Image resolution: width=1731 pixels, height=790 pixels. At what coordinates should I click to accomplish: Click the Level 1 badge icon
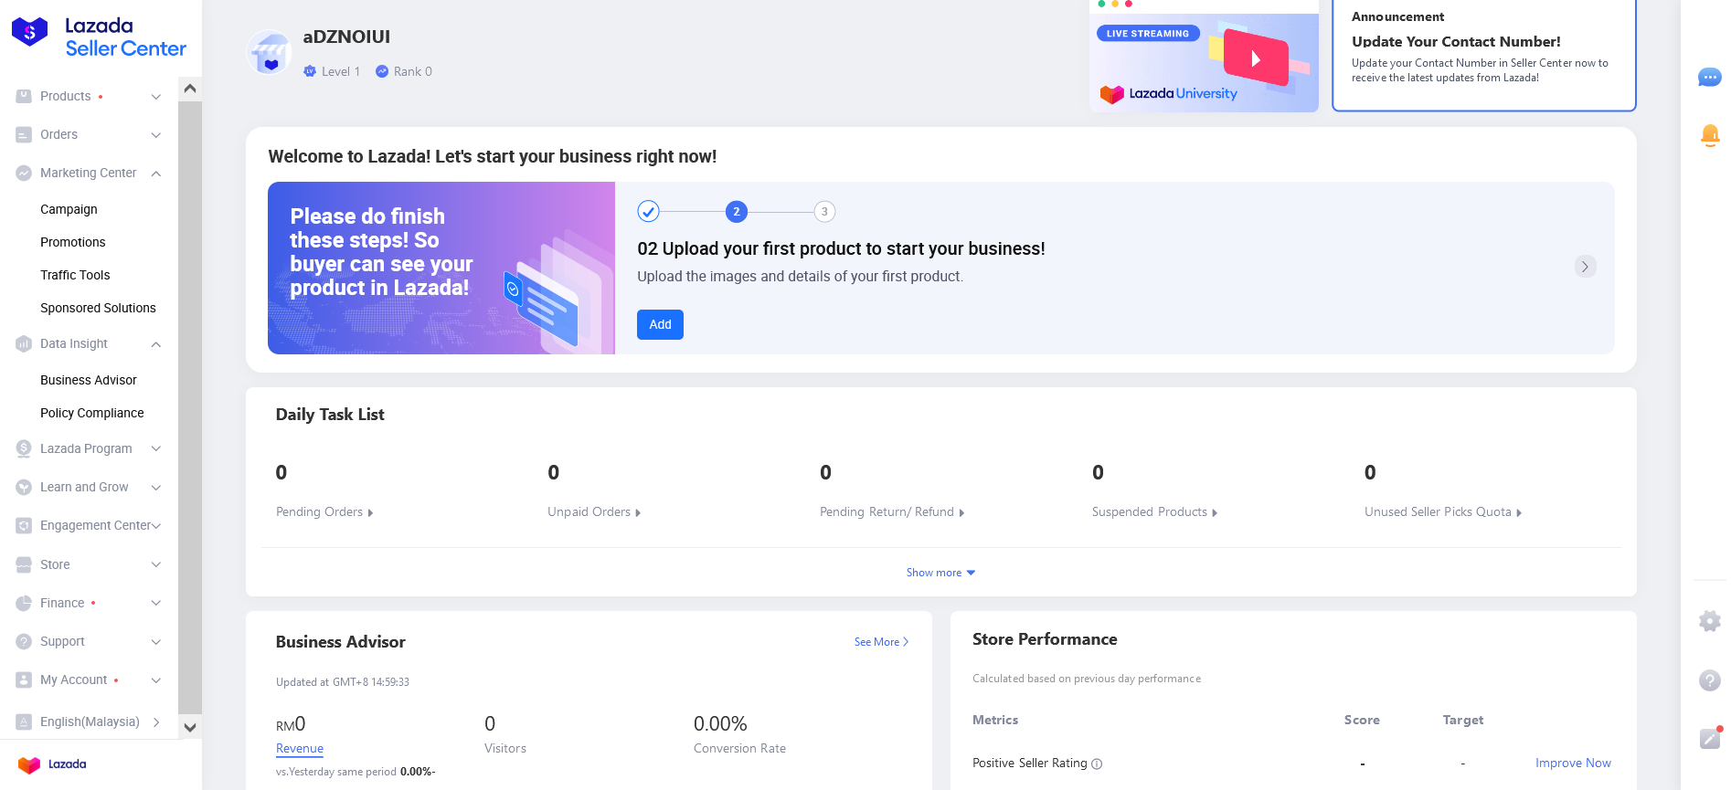[310, 71]
